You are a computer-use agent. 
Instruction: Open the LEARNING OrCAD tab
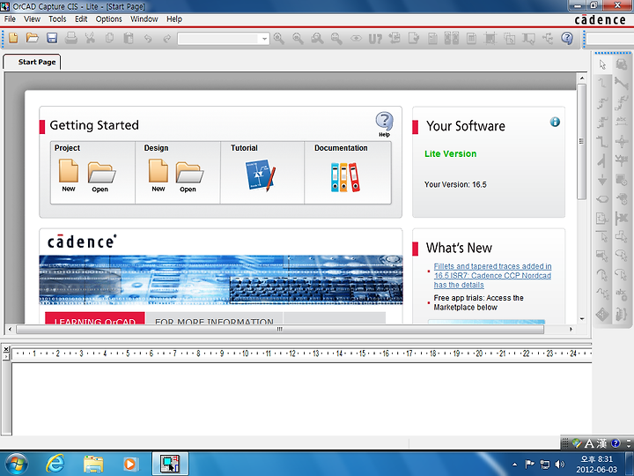tap(94, 317)
